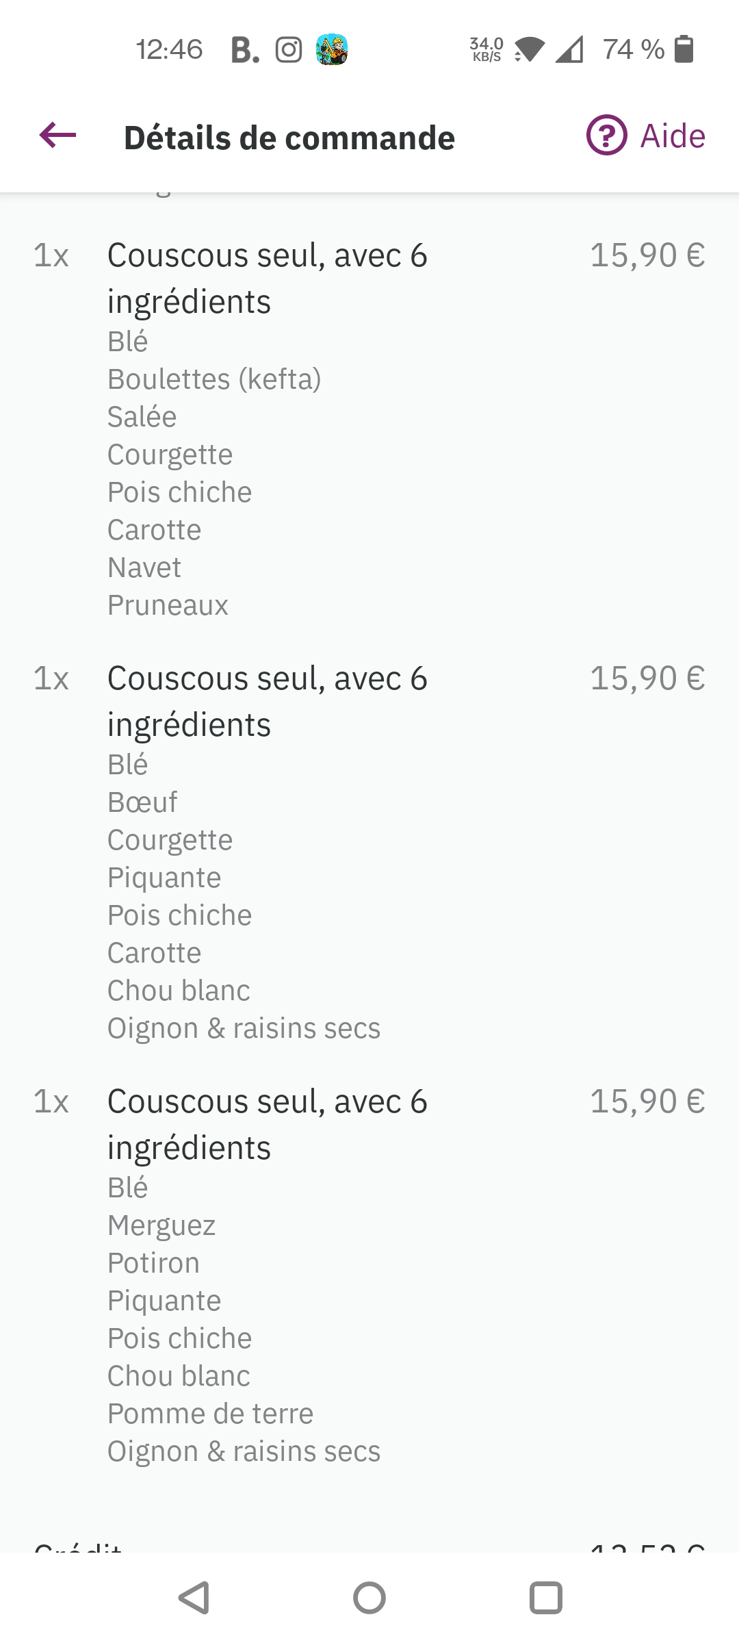
Task: Select the couscous item with Merguez
Action: [x=268, y=1124]
